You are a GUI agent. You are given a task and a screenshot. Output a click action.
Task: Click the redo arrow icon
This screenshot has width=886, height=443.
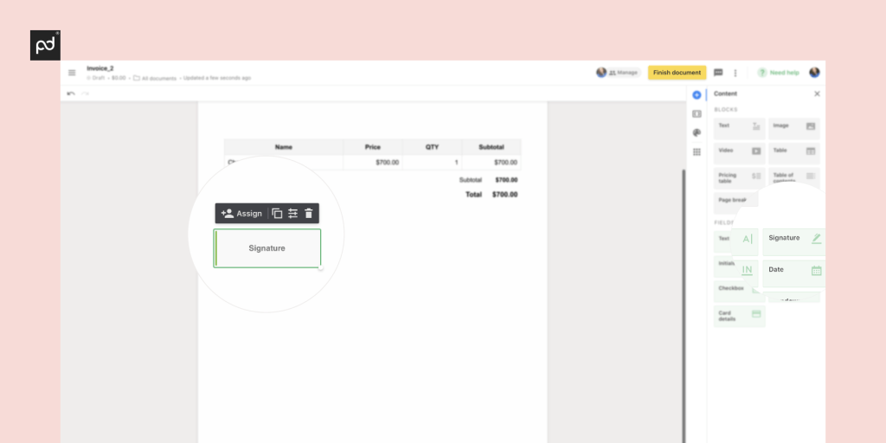(x=86, y=93)
